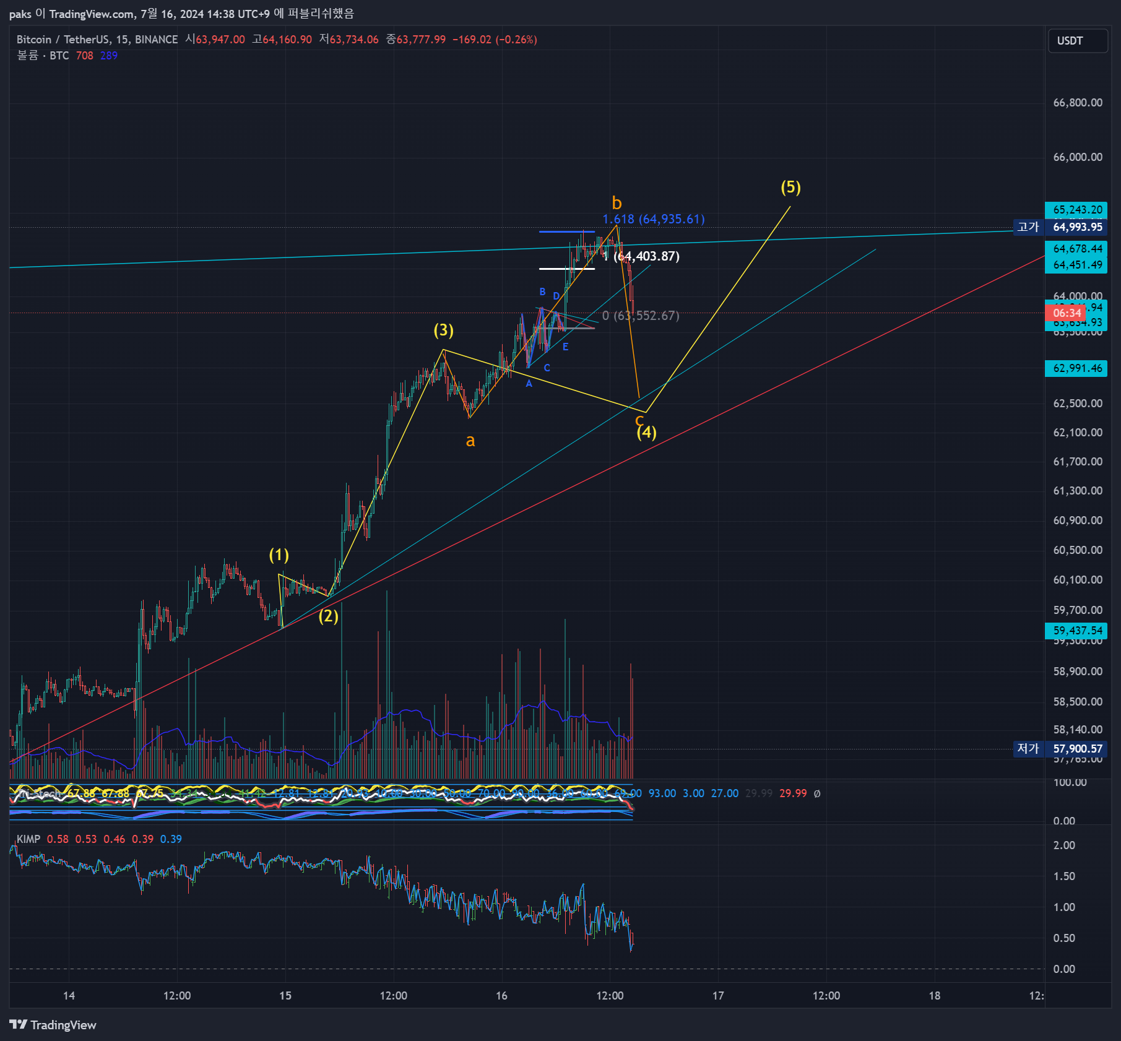Click the 64,451.49 price tag
This screenshot has height=1041, width=1121.
(1076, 265)
